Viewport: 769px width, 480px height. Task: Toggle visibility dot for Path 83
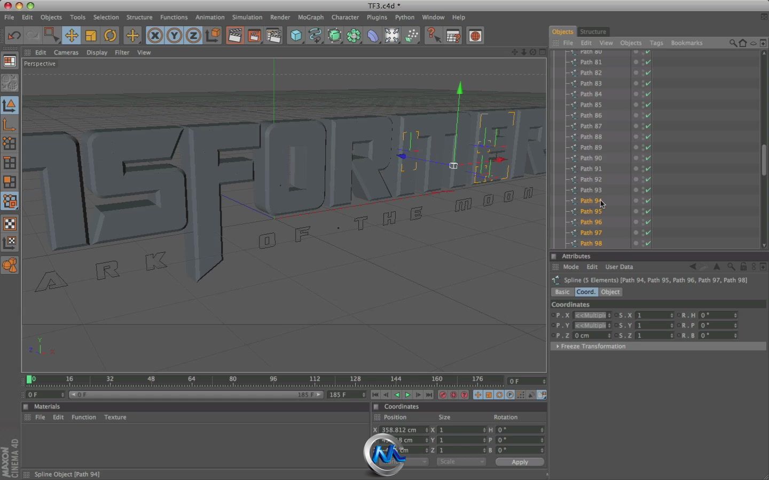pyautogui.click(x=635, y=83)
